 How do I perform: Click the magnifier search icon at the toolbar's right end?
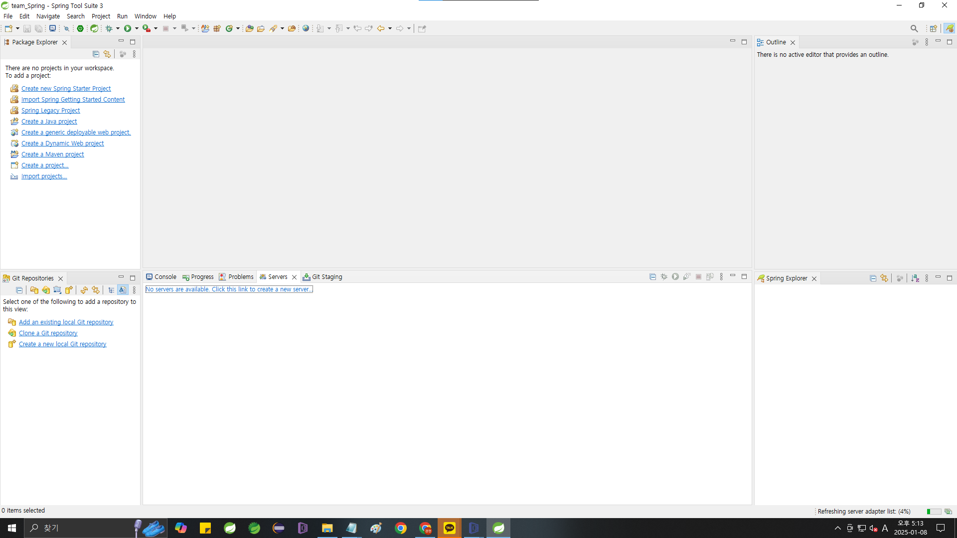pos(914,28)
